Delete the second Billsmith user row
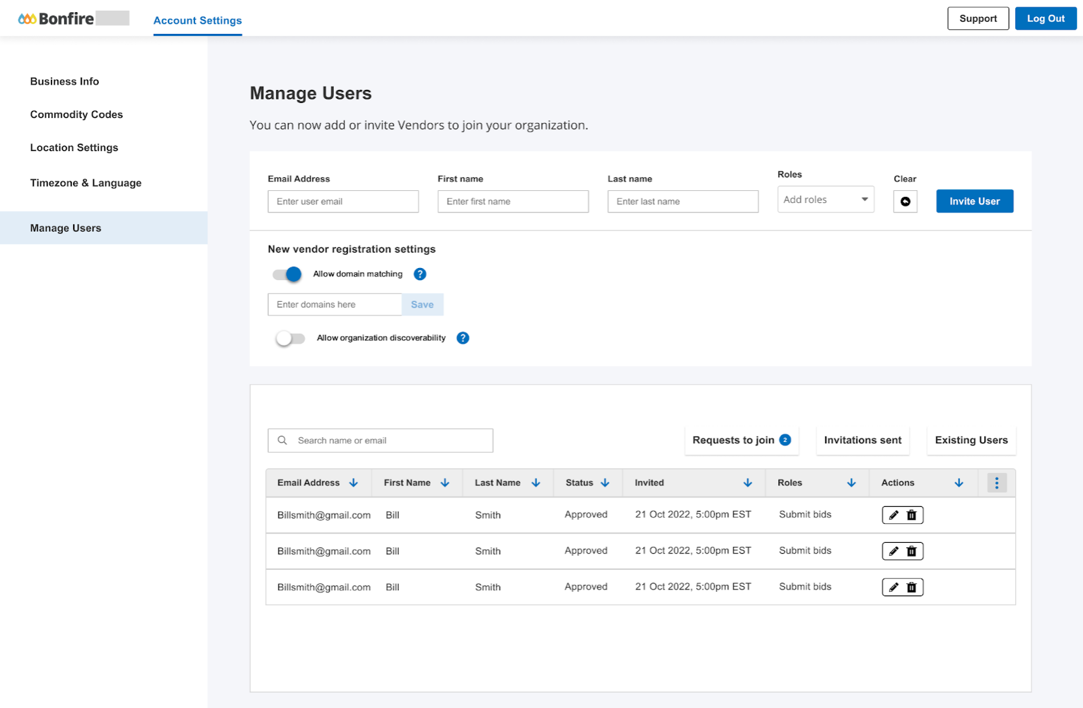Image resolution: width=1083 pixels, height=708 pixels. coord(912,551)
